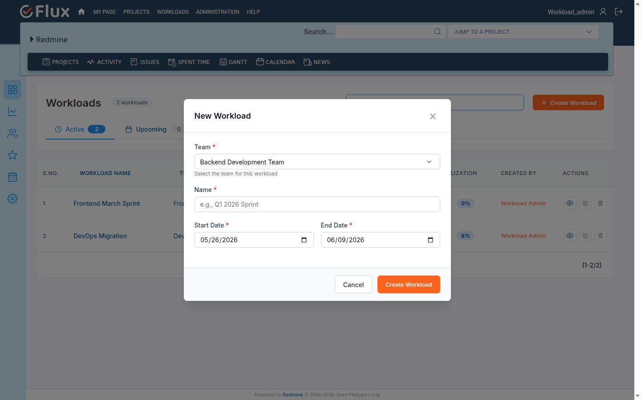The image size is (641, 400).
Task: Click the logout icon
Action: coord(619,12)
